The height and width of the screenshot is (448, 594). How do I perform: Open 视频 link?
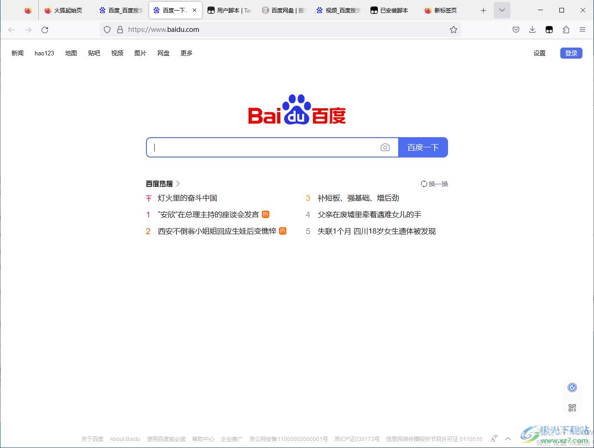click(x=117, y=53)
